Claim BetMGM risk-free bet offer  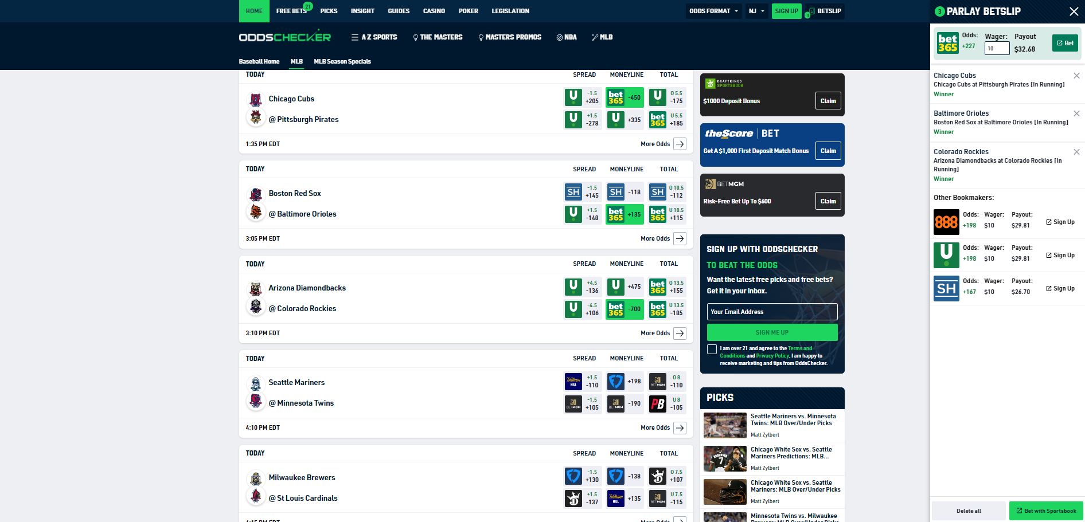pos(828,201)
